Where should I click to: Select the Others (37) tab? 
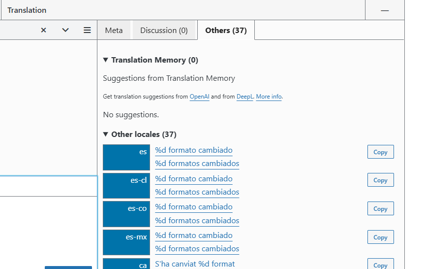pos(226,31)
